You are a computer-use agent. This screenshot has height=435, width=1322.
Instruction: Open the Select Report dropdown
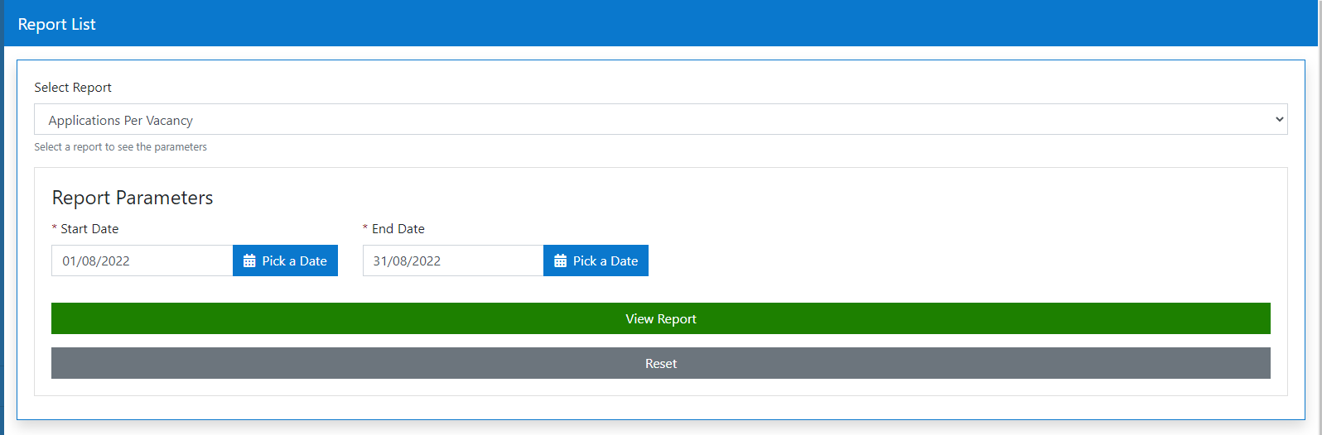660,119
